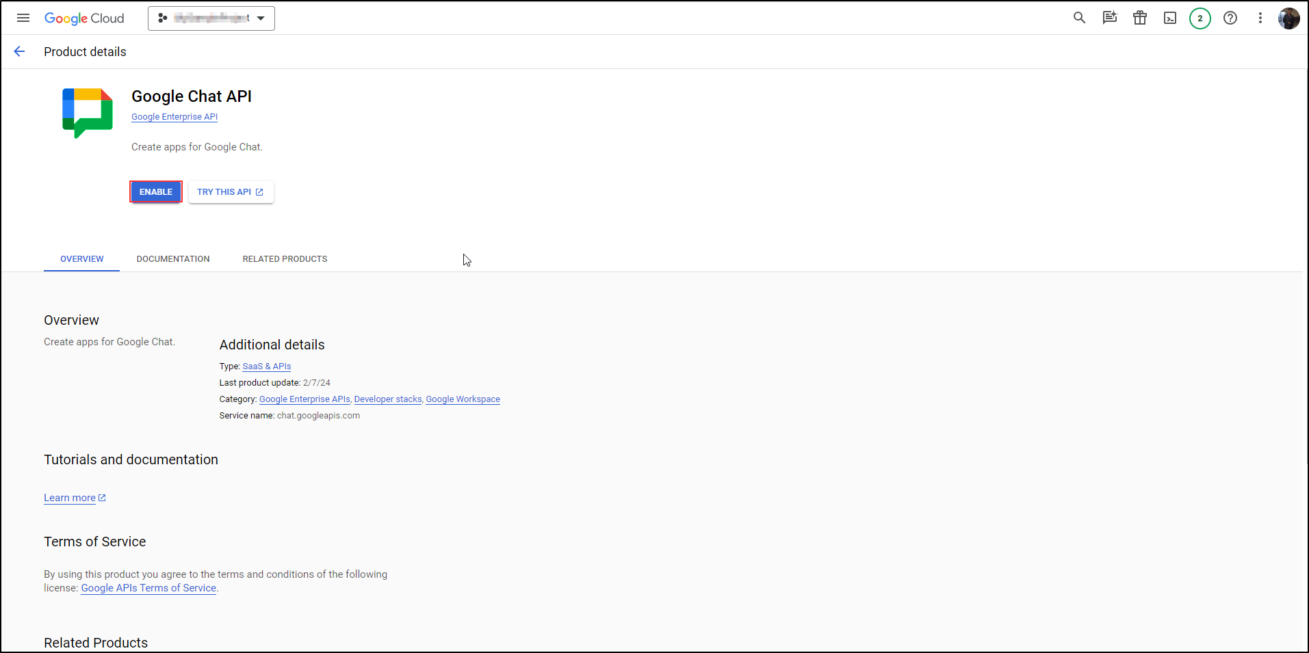The height and width of the screenshot is (653, 1309).
Task: Open the Google Enterprise APIs category link
Action: click(x=304, y=399)
